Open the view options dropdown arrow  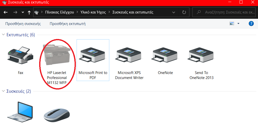tap(238, 24)
